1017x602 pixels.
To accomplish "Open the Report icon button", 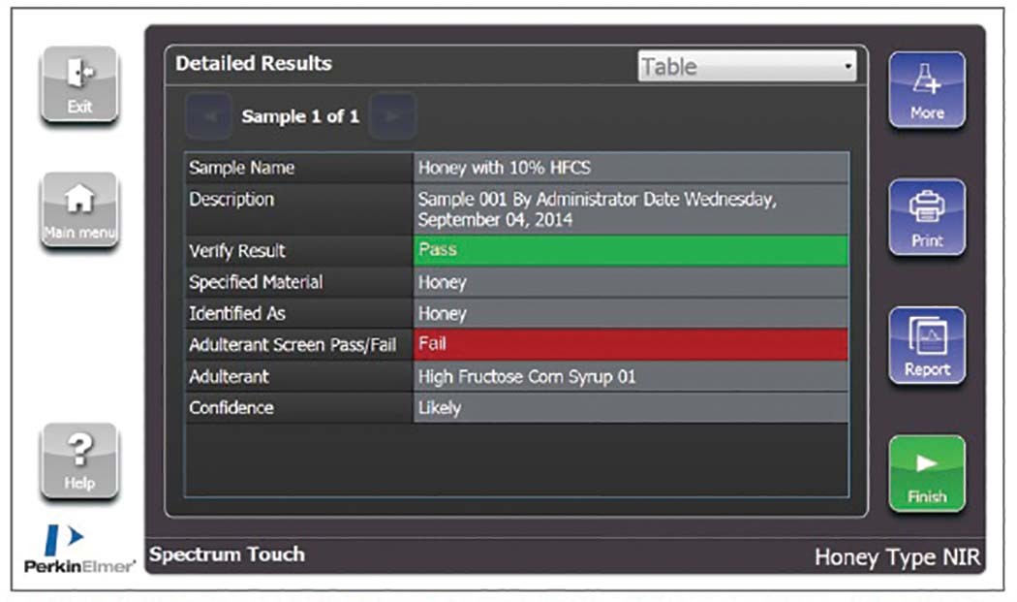I will coord(927,345).
